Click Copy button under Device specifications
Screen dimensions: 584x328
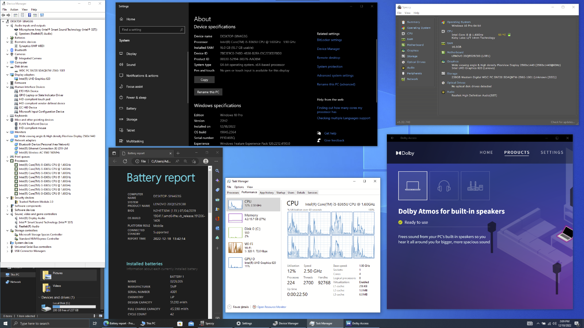coord(204,80)
